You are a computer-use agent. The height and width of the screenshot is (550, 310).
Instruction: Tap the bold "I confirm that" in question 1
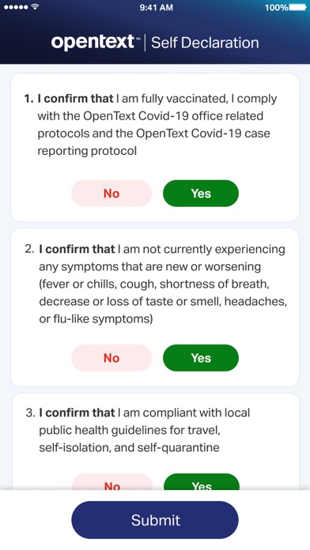pos(75,99)
